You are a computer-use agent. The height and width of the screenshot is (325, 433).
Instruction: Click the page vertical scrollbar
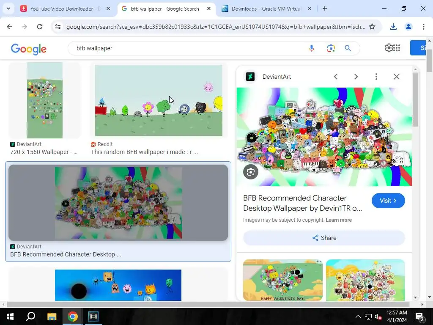click(430, 61)
